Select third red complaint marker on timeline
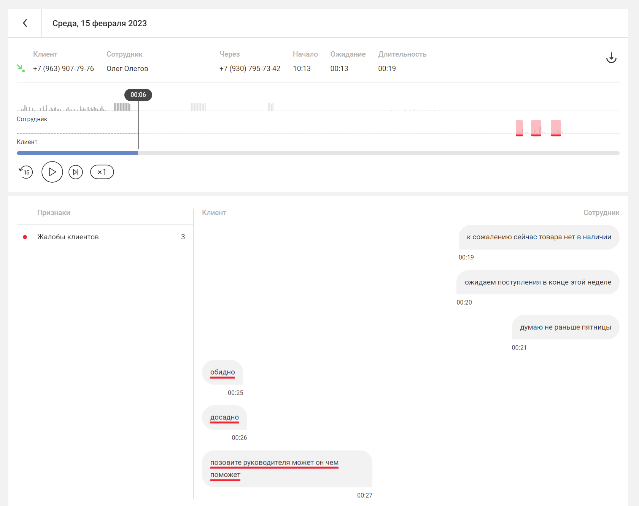 (556, 128)
